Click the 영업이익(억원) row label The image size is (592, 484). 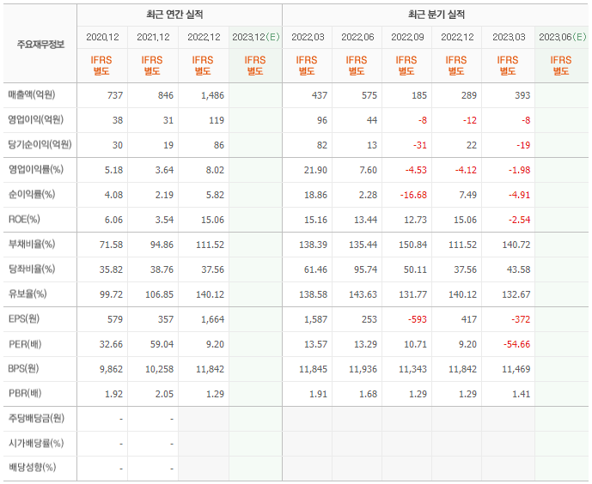tap(36, 119)
